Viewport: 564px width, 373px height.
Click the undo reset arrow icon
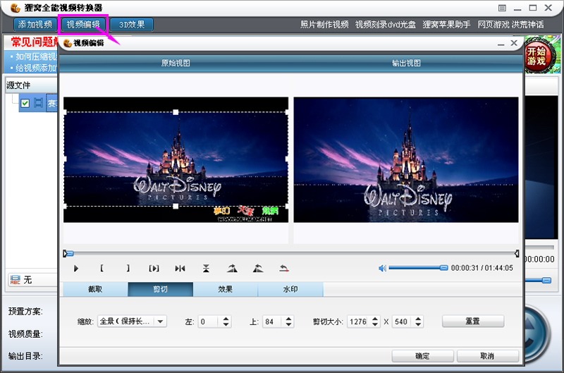(x=284, y=269)
